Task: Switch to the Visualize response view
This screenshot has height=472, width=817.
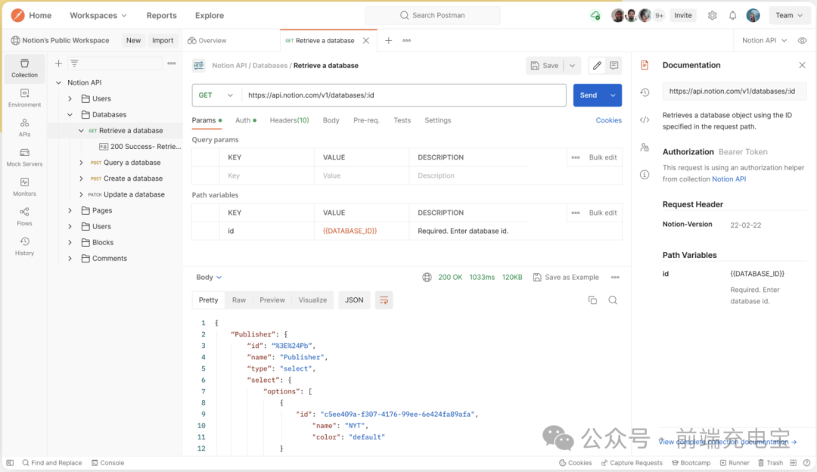Action: pyautogui.click(x=312, y=300)
